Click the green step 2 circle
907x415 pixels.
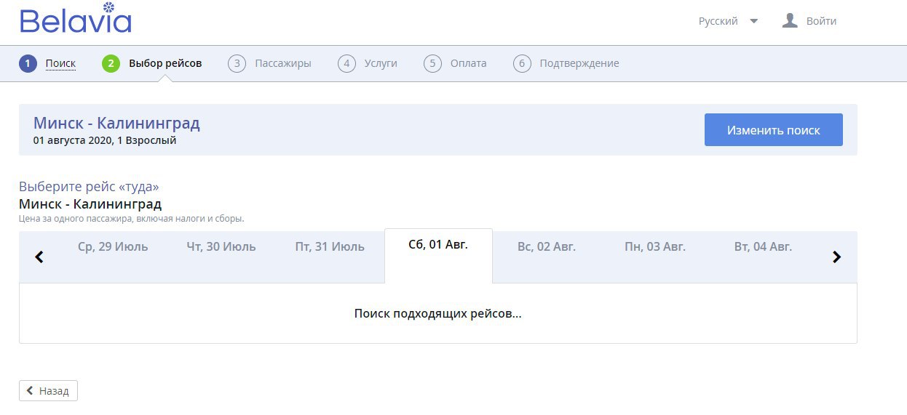111,63
